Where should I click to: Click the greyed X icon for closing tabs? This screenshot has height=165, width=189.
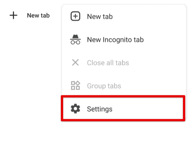[75, 62]
